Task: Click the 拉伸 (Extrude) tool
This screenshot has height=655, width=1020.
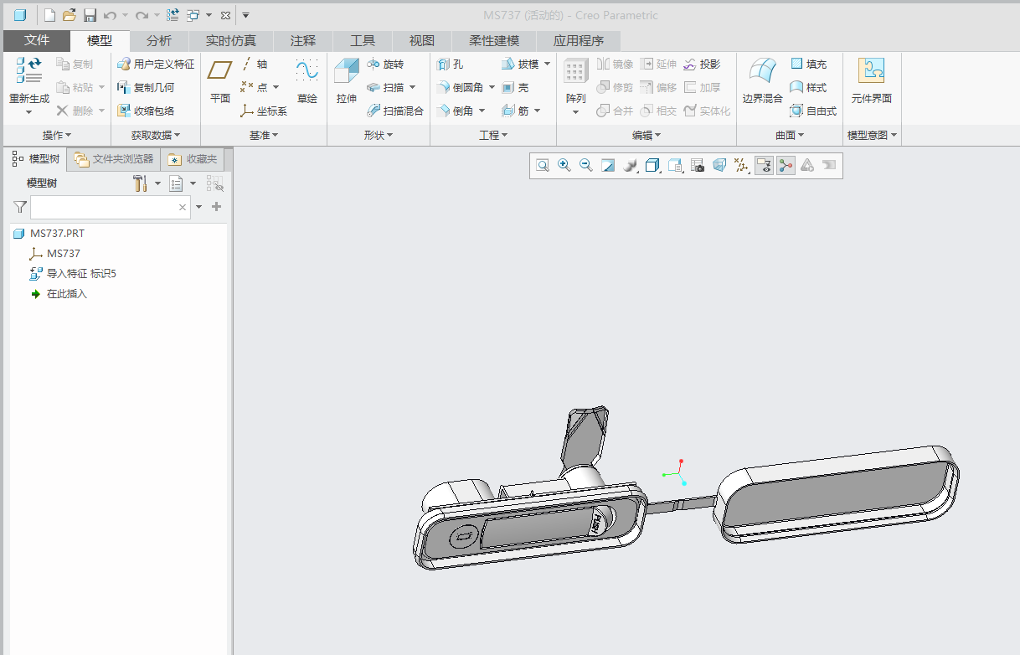Action: coord(346,81)
